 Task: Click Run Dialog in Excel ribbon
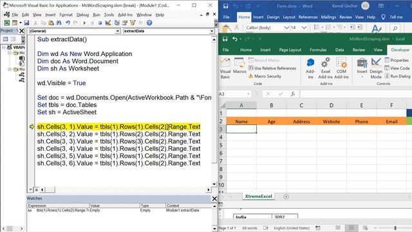(x=397, y=76)
